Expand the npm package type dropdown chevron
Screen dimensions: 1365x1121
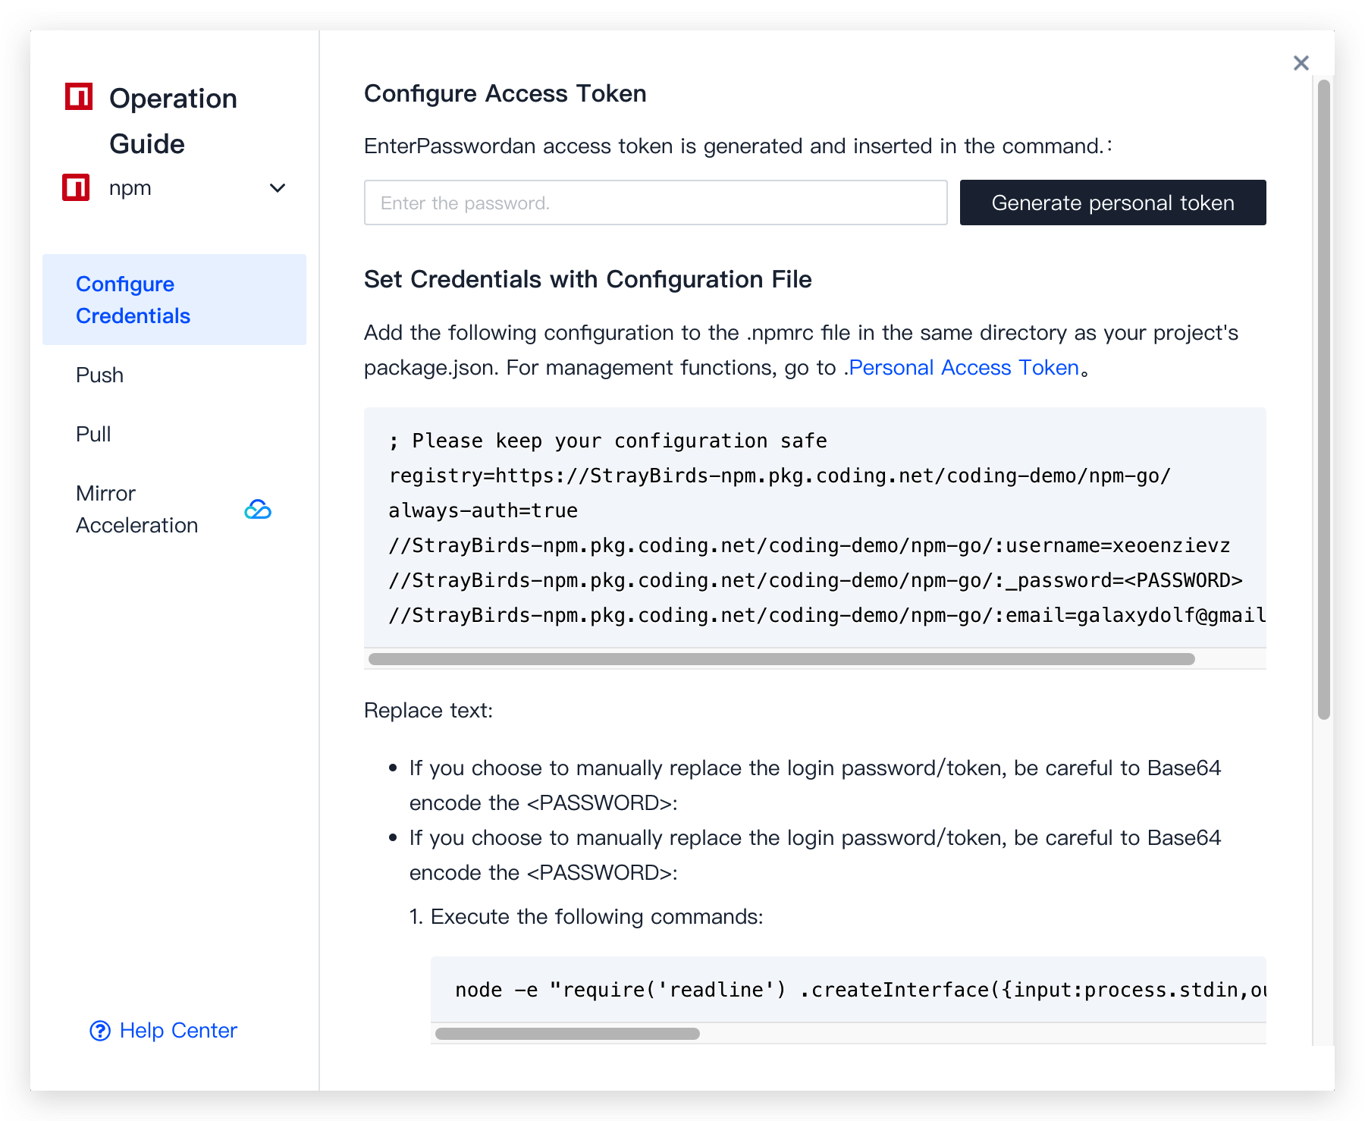(278, 188)
